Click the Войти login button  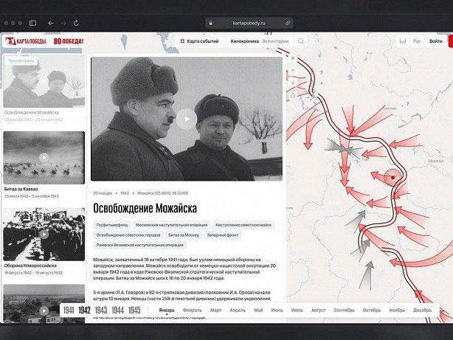[436, 41]
